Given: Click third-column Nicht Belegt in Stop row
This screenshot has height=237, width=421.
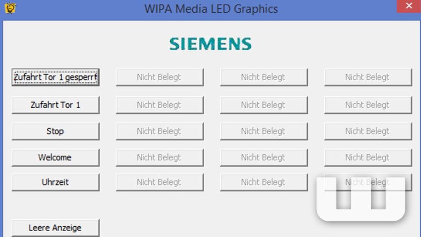Looking at the screenshot, I should (x=264, y=131).
